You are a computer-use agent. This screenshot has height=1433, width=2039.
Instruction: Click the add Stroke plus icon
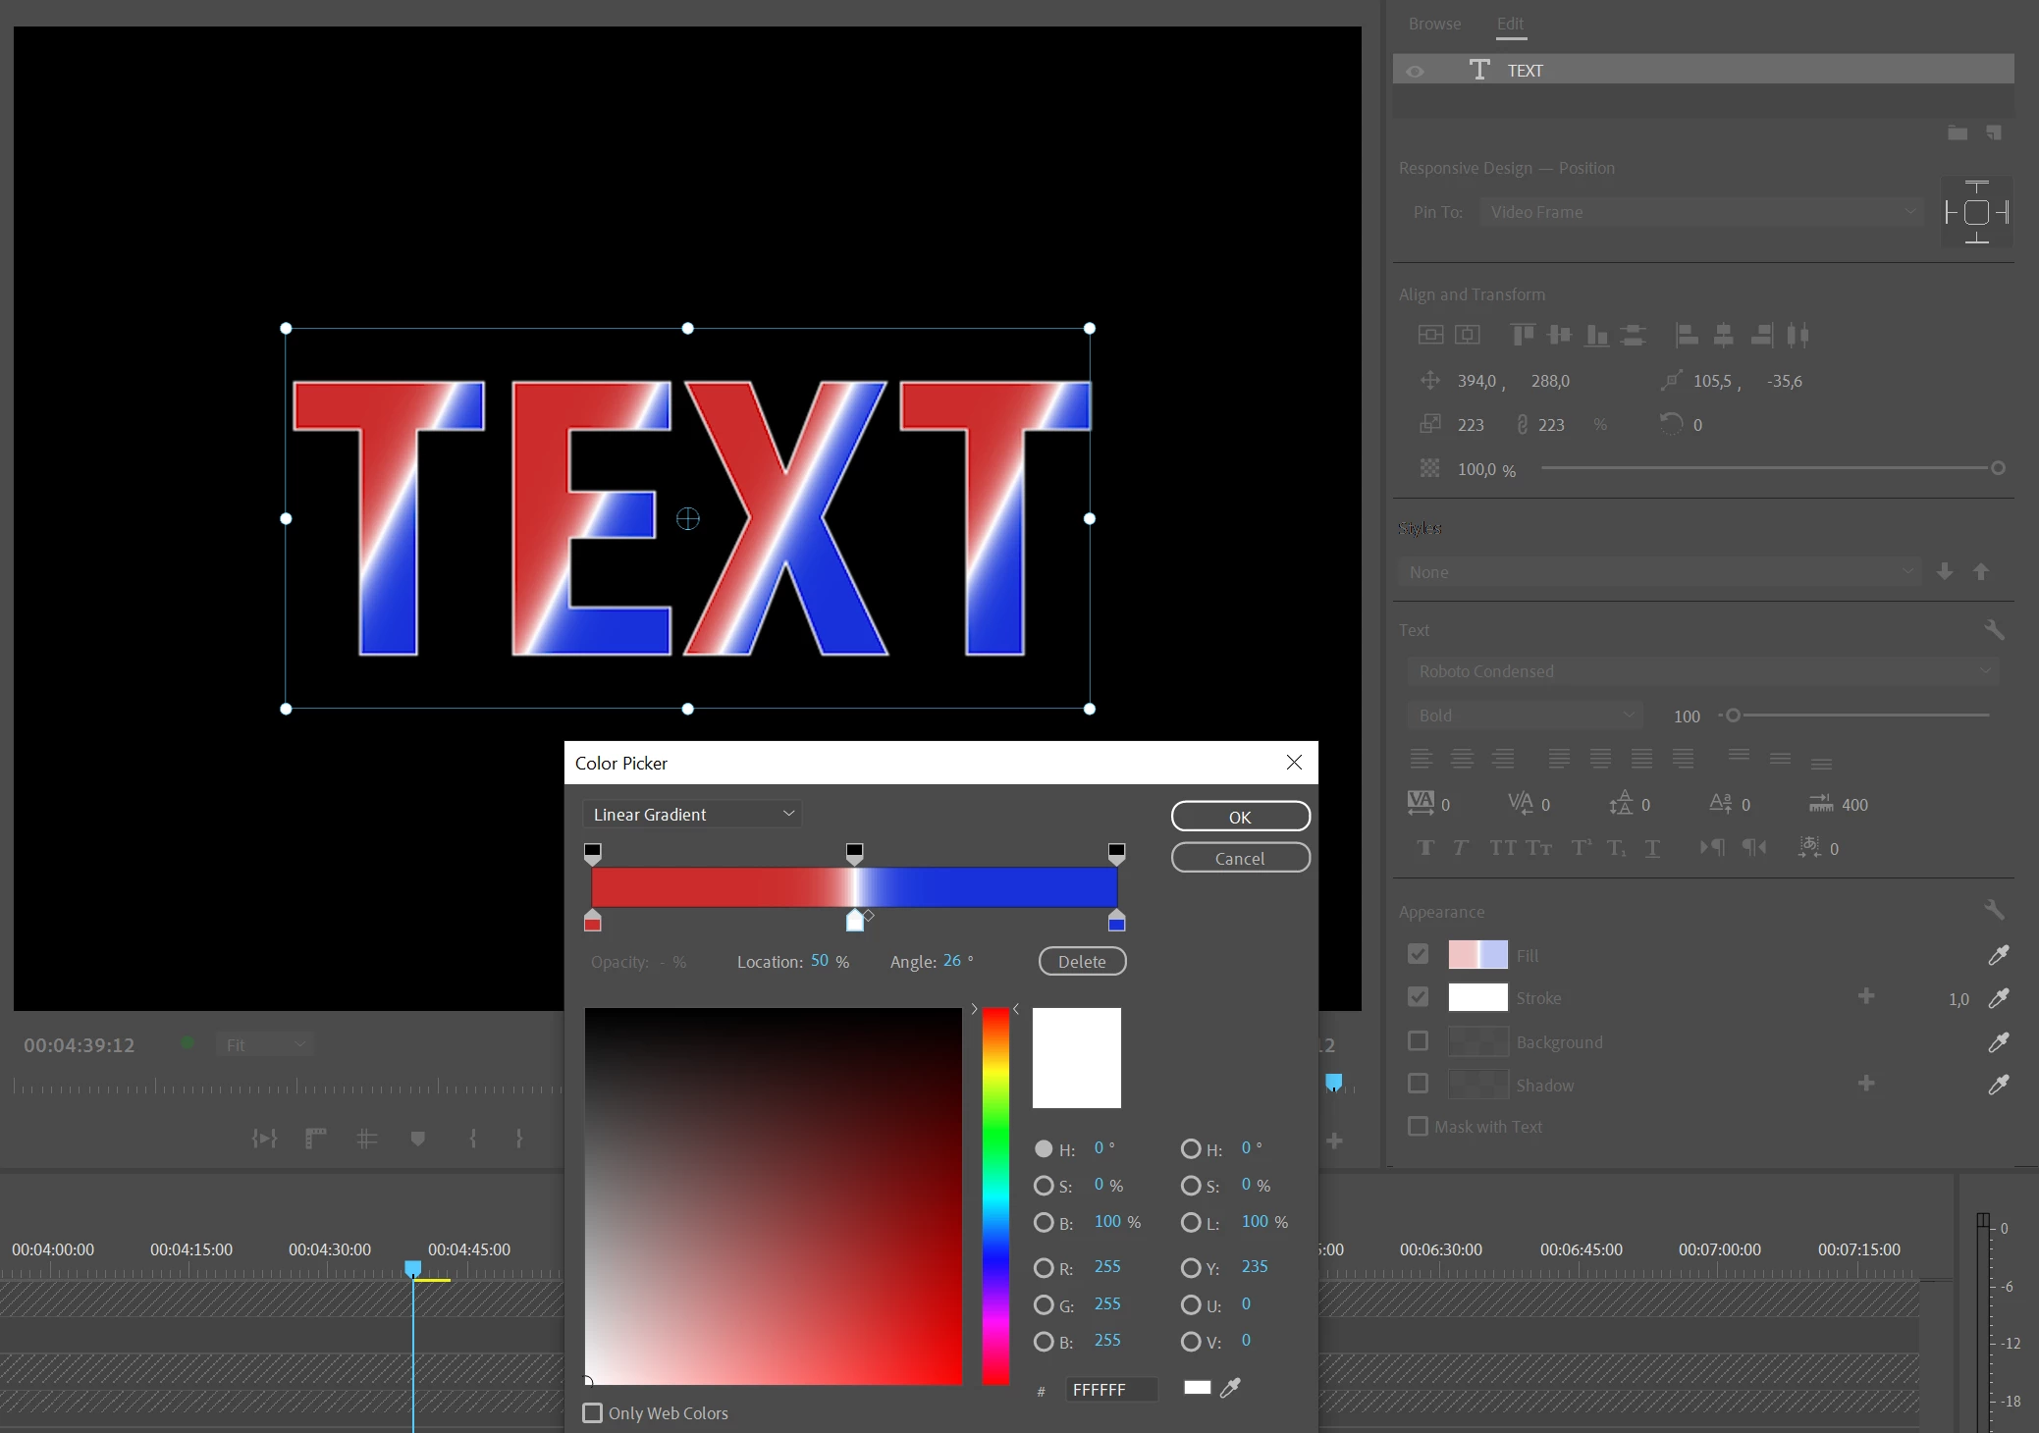coord(1866,996)
